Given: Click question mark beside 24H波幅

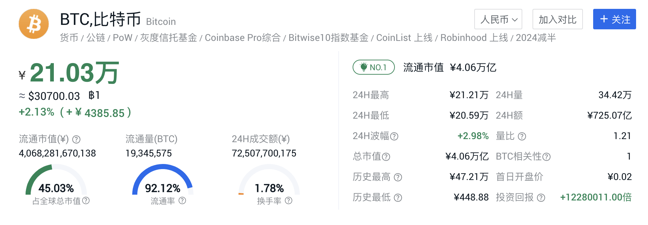Looking at the screenshot, I should coord(394,136).
